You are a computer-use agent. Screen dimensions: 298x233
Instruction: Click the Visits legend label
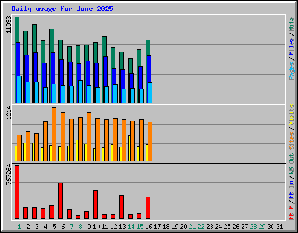[291, 115]
